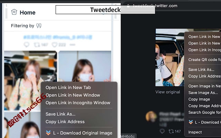Click the reply icon under the blurred hashtag tweet
The width and height of the screenshot is (221, 138).
pos(27,45)
